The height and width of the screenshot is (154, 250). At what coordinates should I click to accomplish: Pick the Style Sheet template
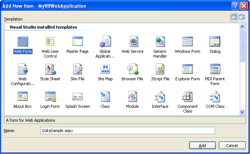pyautogui.click(x=50, y=69)
